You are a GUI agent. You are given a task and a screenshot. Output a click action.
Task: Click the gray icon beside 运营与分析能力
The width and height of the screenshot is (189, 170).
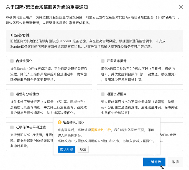(x=12, y=94)
